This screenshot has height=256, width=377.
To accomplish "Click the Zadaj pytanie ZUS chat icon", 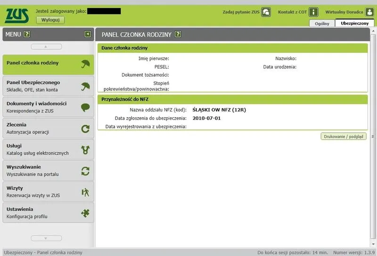I will click(x=266, y=12).
